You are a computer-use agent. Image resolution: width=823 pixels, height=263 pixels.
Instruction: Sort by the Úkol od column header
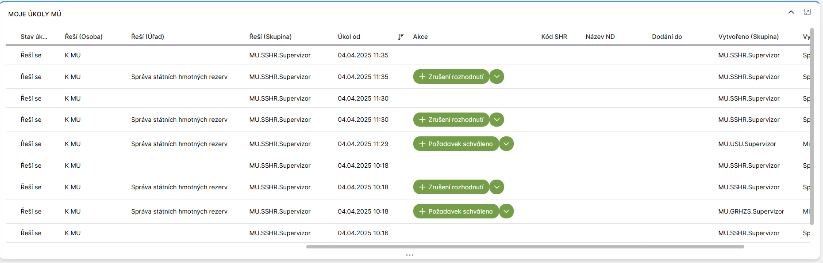tap(349, 37)
